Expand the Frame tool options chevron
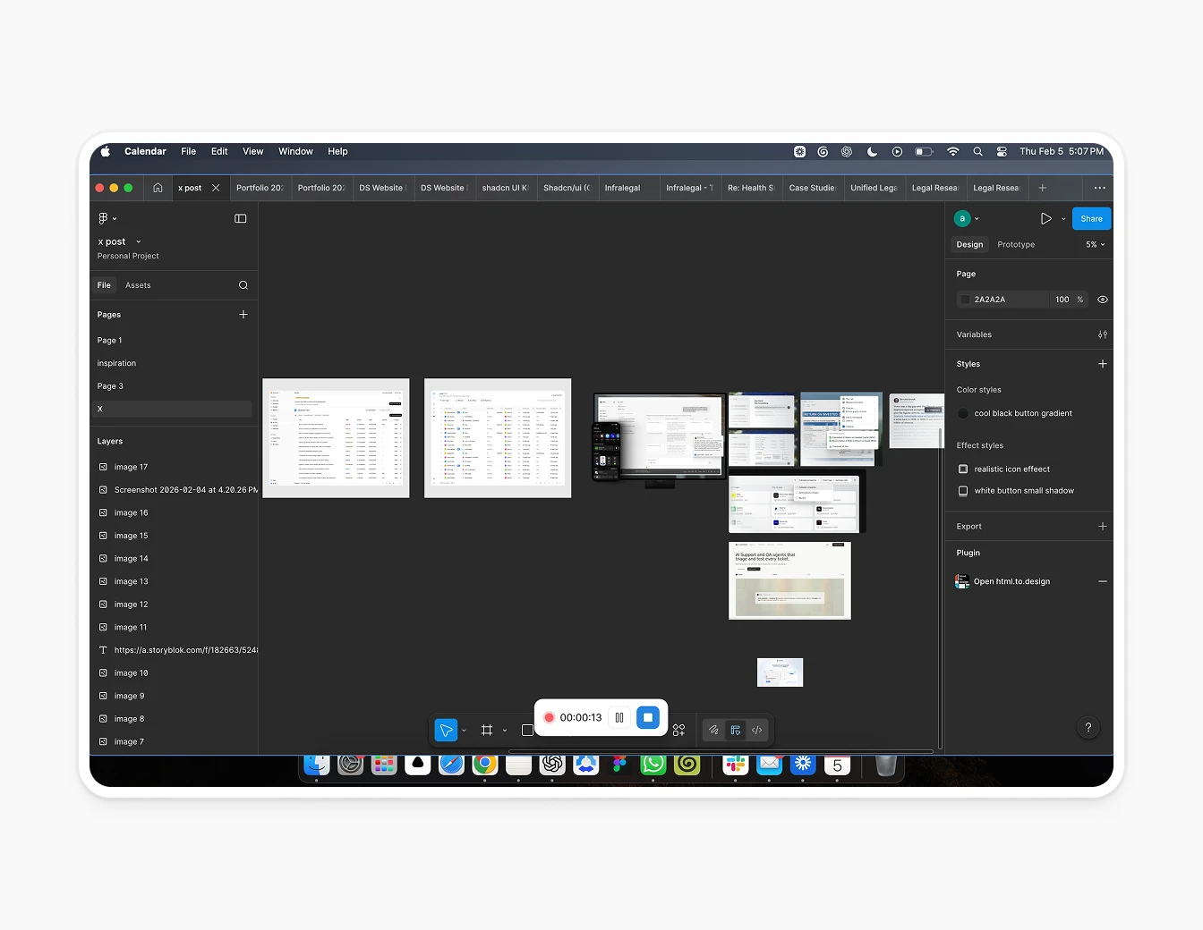1203x930 pixels. pos(505,730)
